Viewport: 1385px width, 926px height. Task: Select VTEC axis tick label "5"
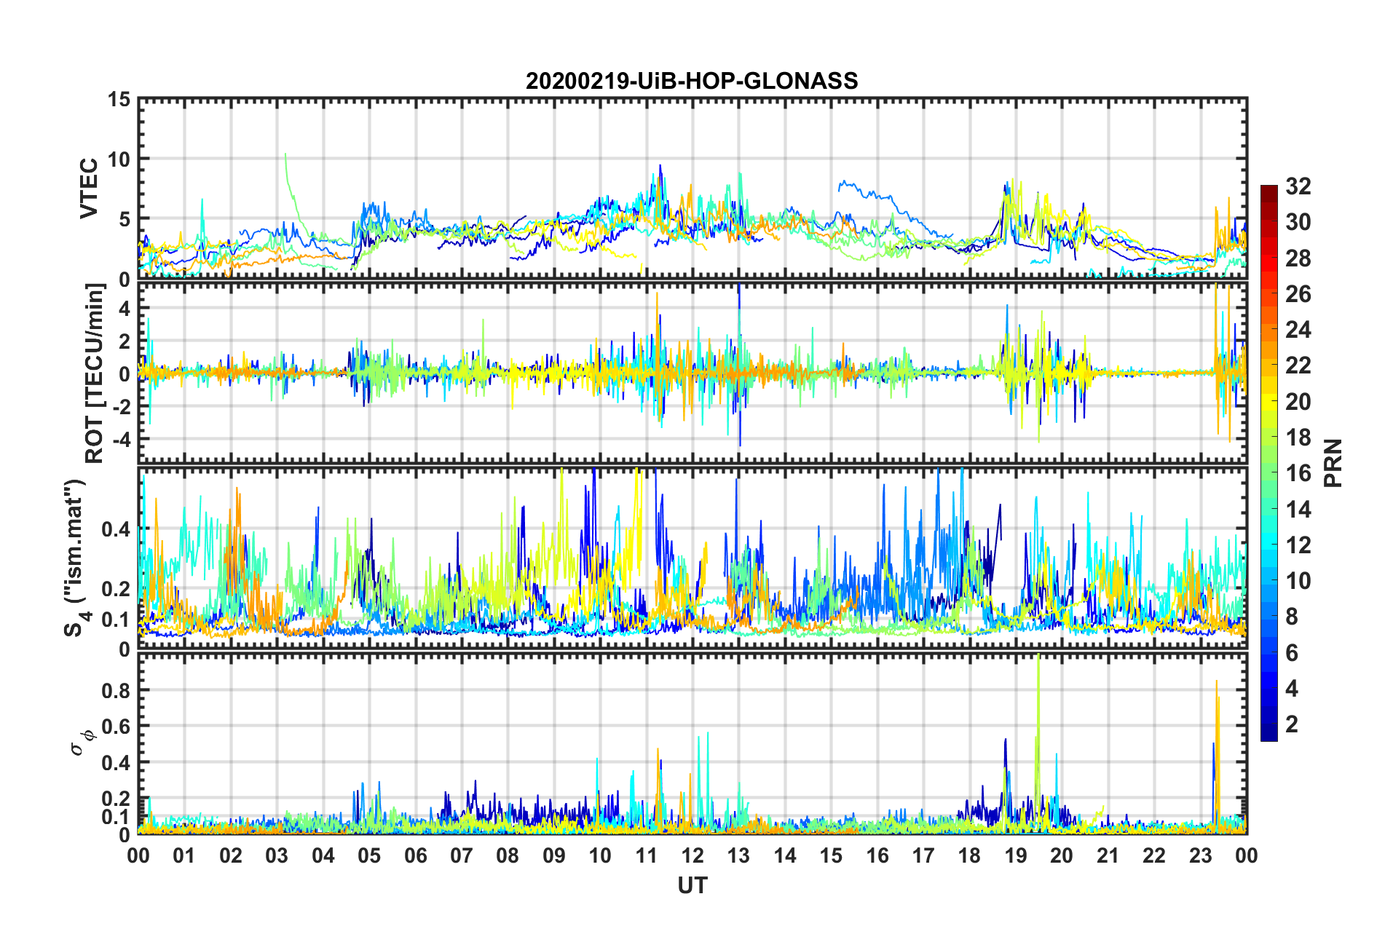(125, 219)
